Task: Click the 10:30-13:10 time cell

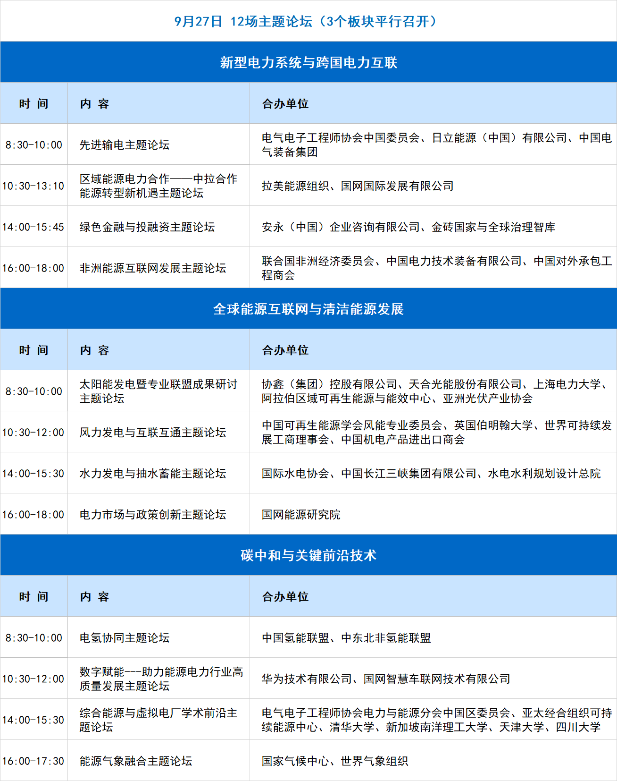Action: (33, 186)
